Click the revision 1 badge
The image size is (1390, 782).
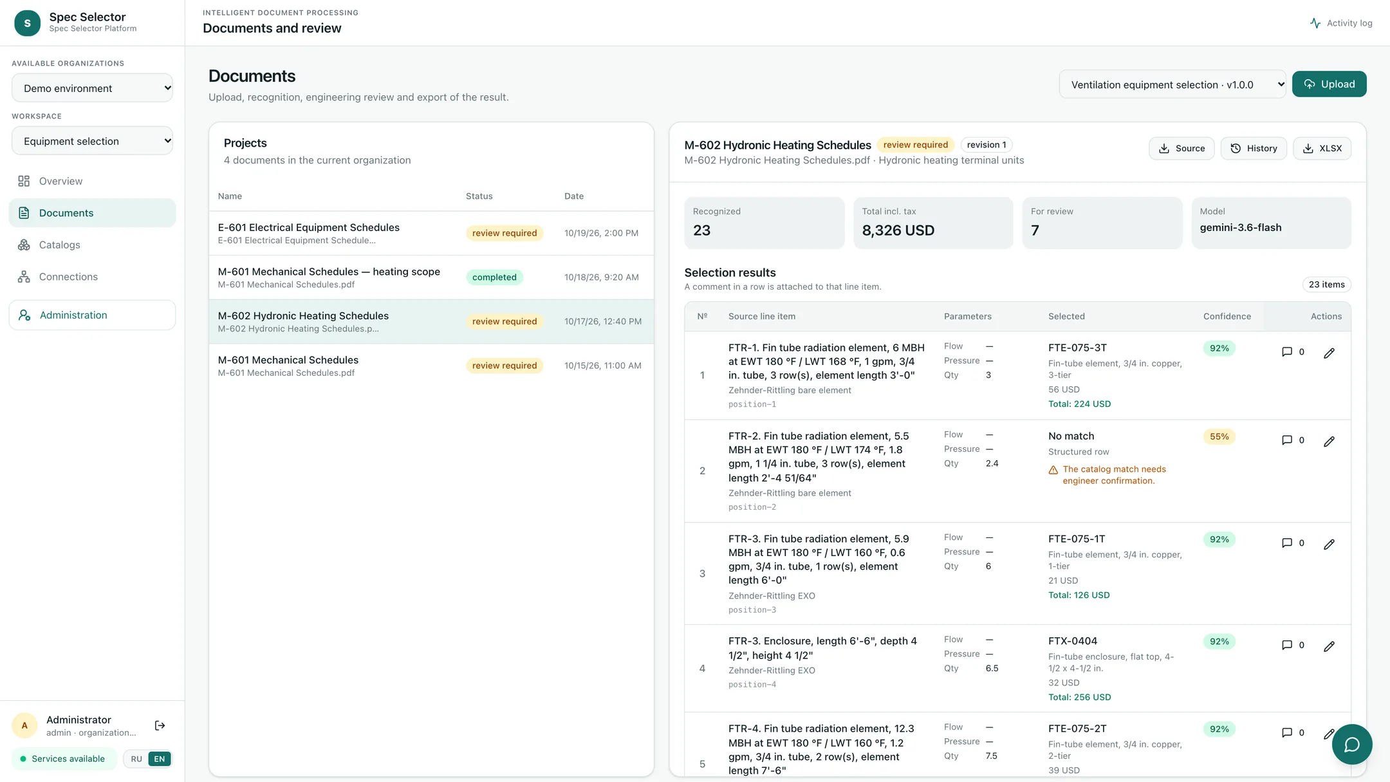pyautogui.click(x=986, y=145)
